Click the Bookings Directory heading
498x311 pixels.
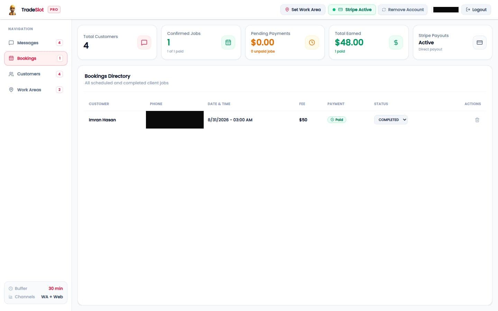tap(108, 76)
